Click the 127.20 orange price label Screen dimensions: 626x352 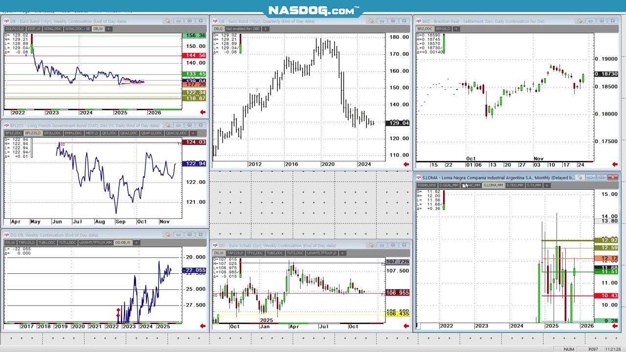pos(194,85)
